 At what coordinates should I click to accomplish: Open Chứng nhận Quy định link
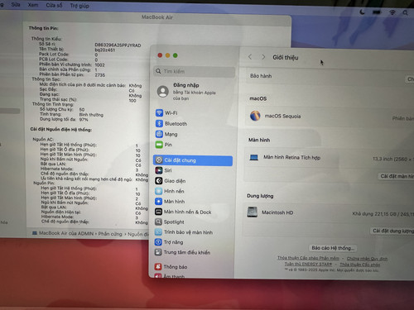[x=367, y=259]
